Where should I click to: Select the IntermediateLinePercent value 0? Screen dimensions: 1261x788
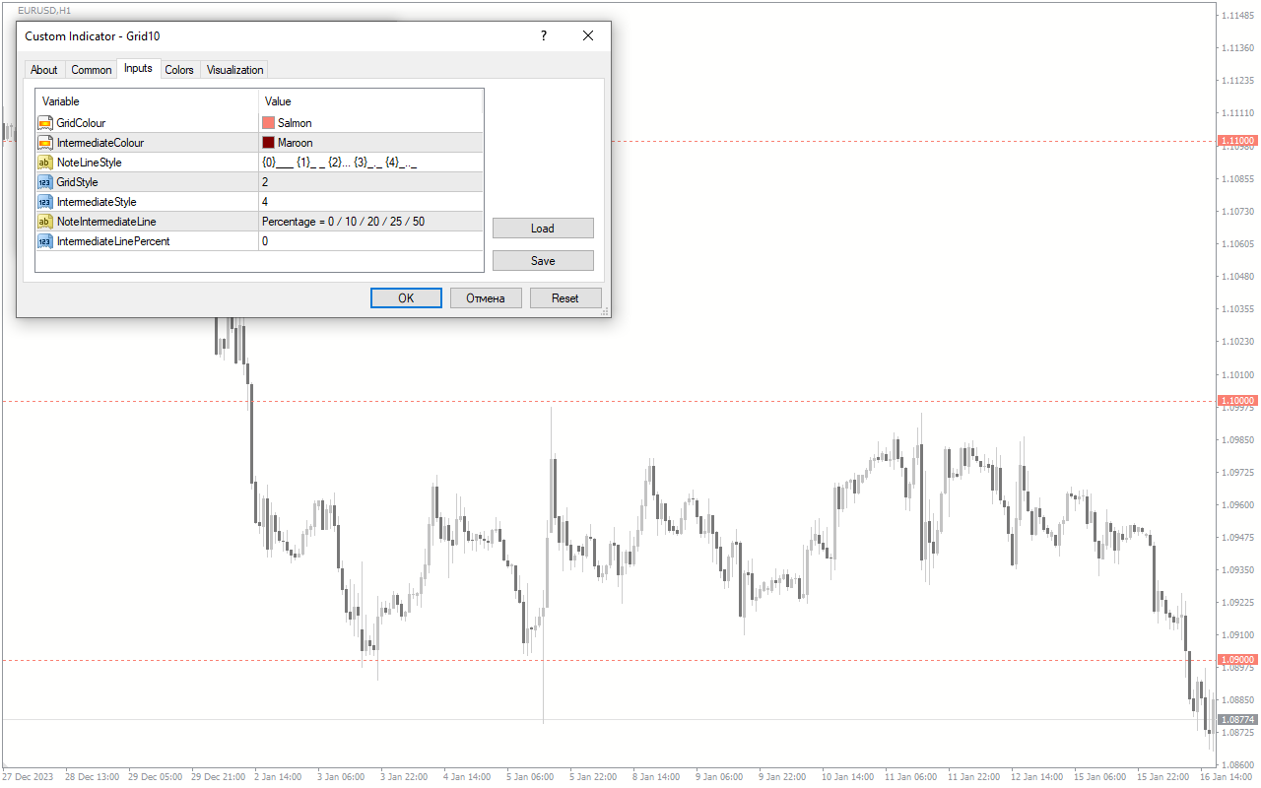371,241
